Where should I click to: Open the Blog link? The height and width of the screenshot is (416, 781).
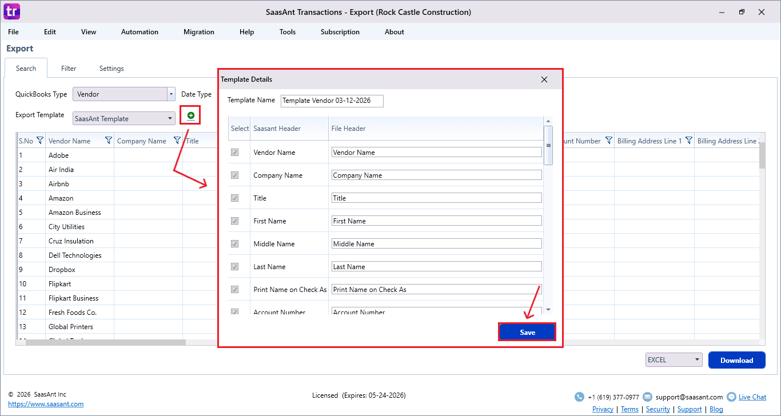[x=716, y=409]
